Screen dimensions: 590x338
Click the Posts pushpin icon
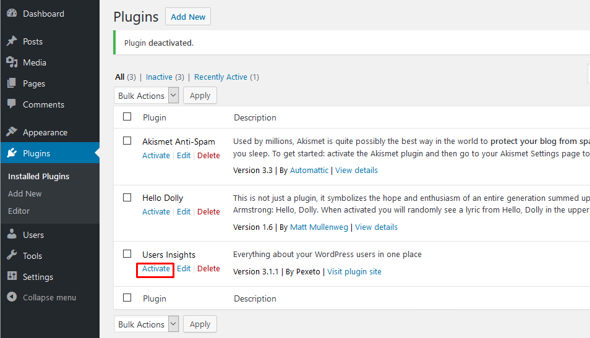click(12, 41)
